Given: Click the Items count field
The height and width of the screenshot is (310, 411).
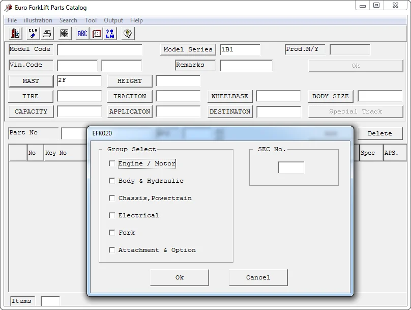Looking at the screenshot, I should click(x=50, y=301).
